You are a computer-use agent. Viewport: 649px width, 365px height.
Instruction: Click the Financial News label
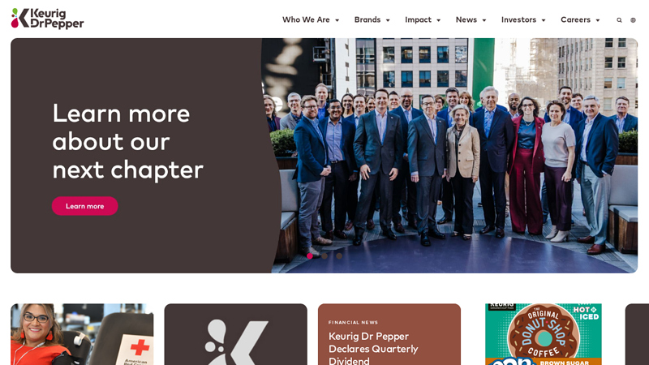tap(353, 322)
